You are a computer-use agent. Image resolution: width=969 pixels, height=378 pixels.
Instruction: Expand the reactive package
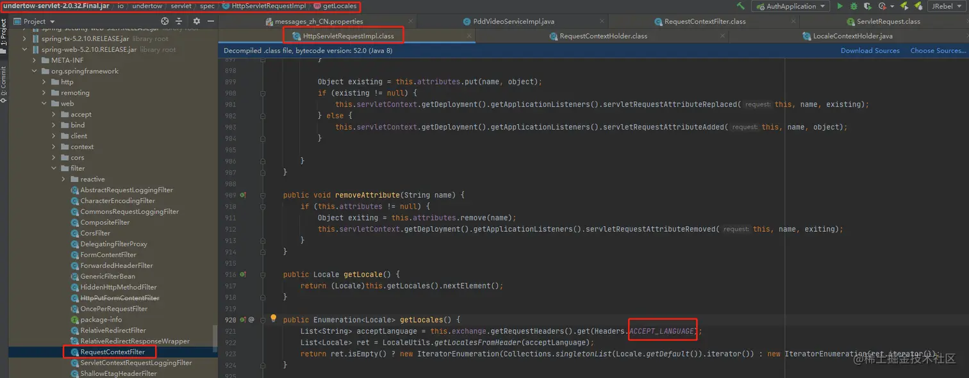[x=64, y=179]
